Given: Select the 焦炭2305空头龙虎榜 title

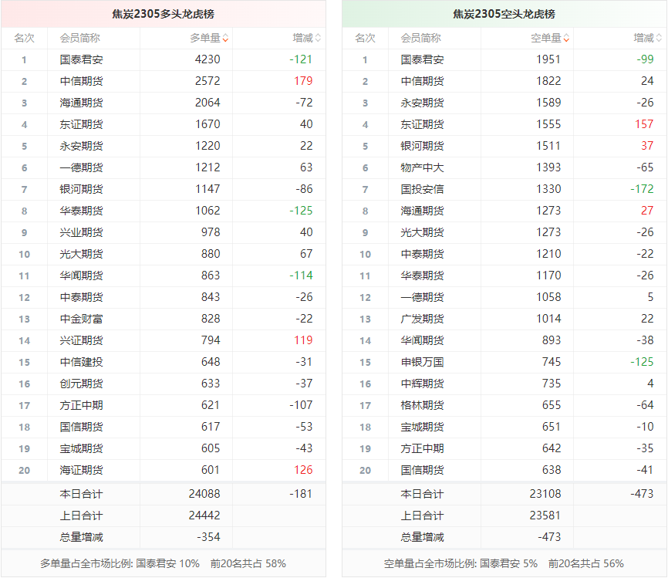Looking at the screenshot, I should 504,14.
